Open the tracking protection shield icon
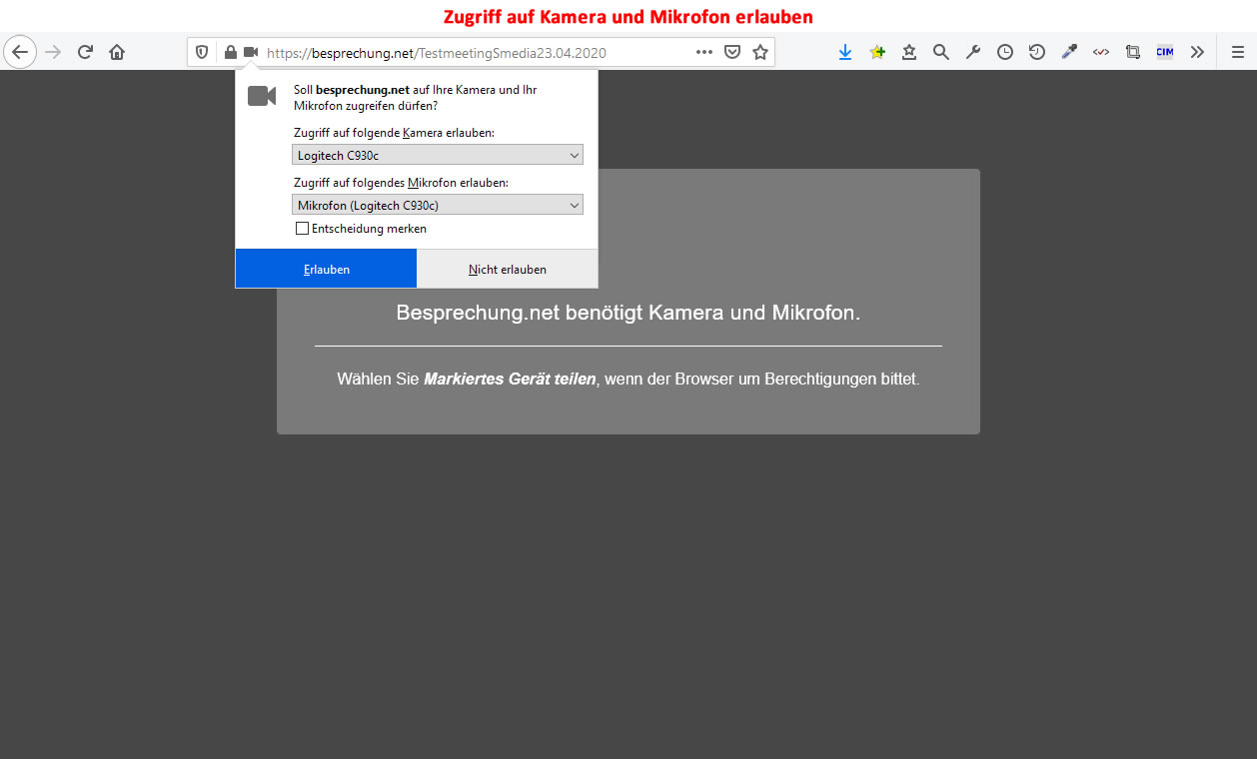This screenshot has width=1257, height=759. pyautogui.click(x=202, y=52)
